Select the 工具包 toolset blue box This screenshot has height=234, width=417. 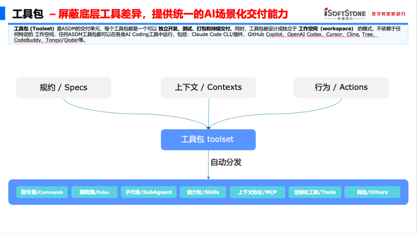pyautogui.click(x=208, y=140)
